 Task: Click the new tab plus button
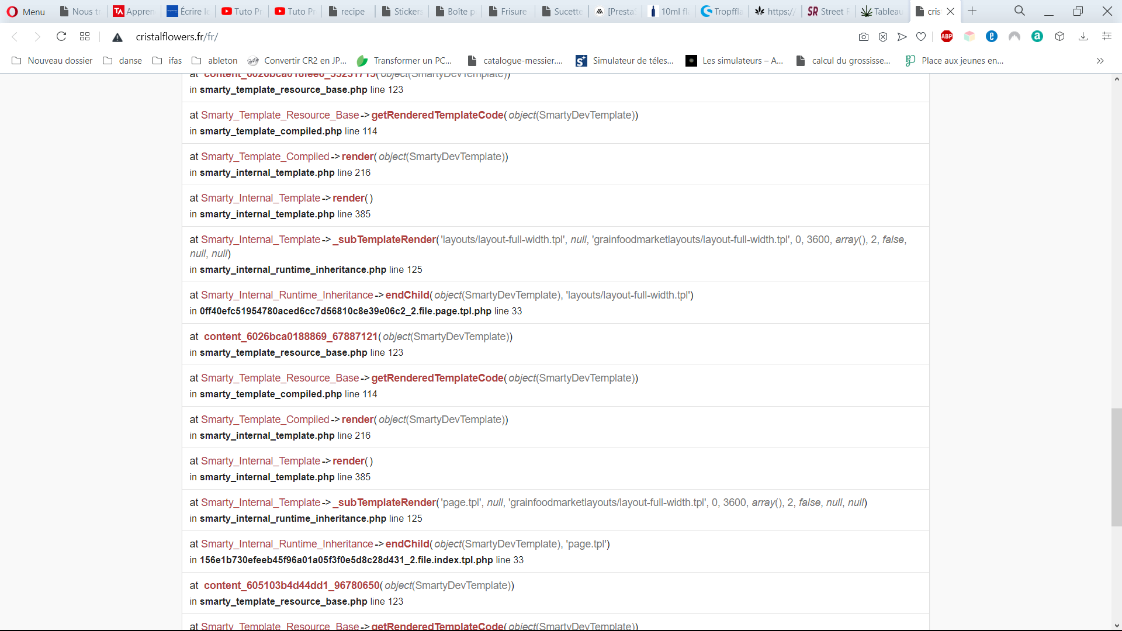972,11
